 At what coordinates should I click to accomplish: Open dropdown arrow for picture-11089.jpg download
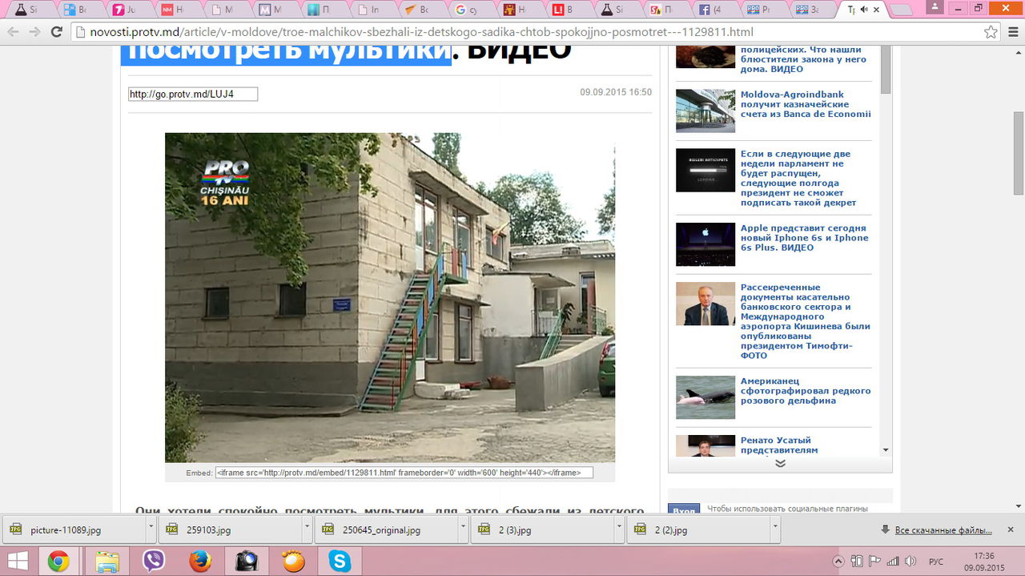(x=151, y=530)
